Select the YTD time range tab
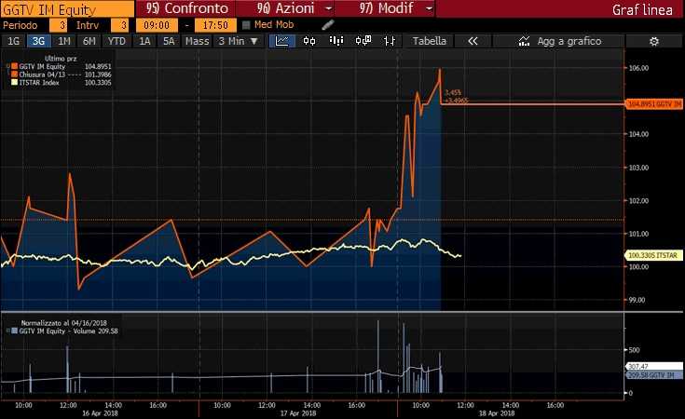The height and width of the screenshot is (419, 685). pos(116,41)
